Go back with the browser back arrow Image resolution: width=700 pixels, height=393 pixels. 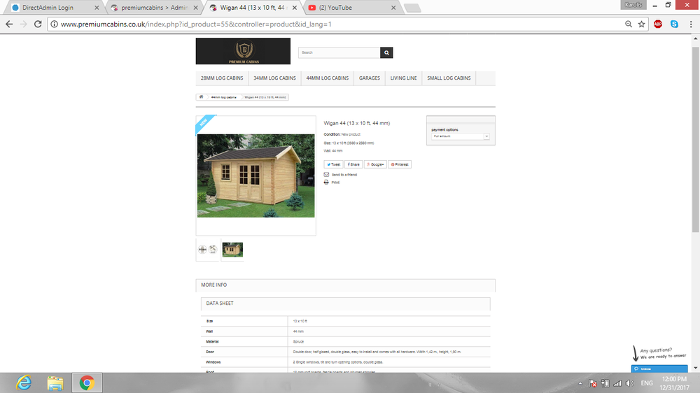click(9, 24)
